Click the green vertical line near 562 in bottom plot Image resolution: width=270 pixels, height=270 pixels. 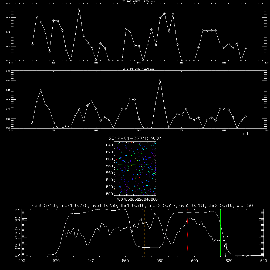click(130, 232)
